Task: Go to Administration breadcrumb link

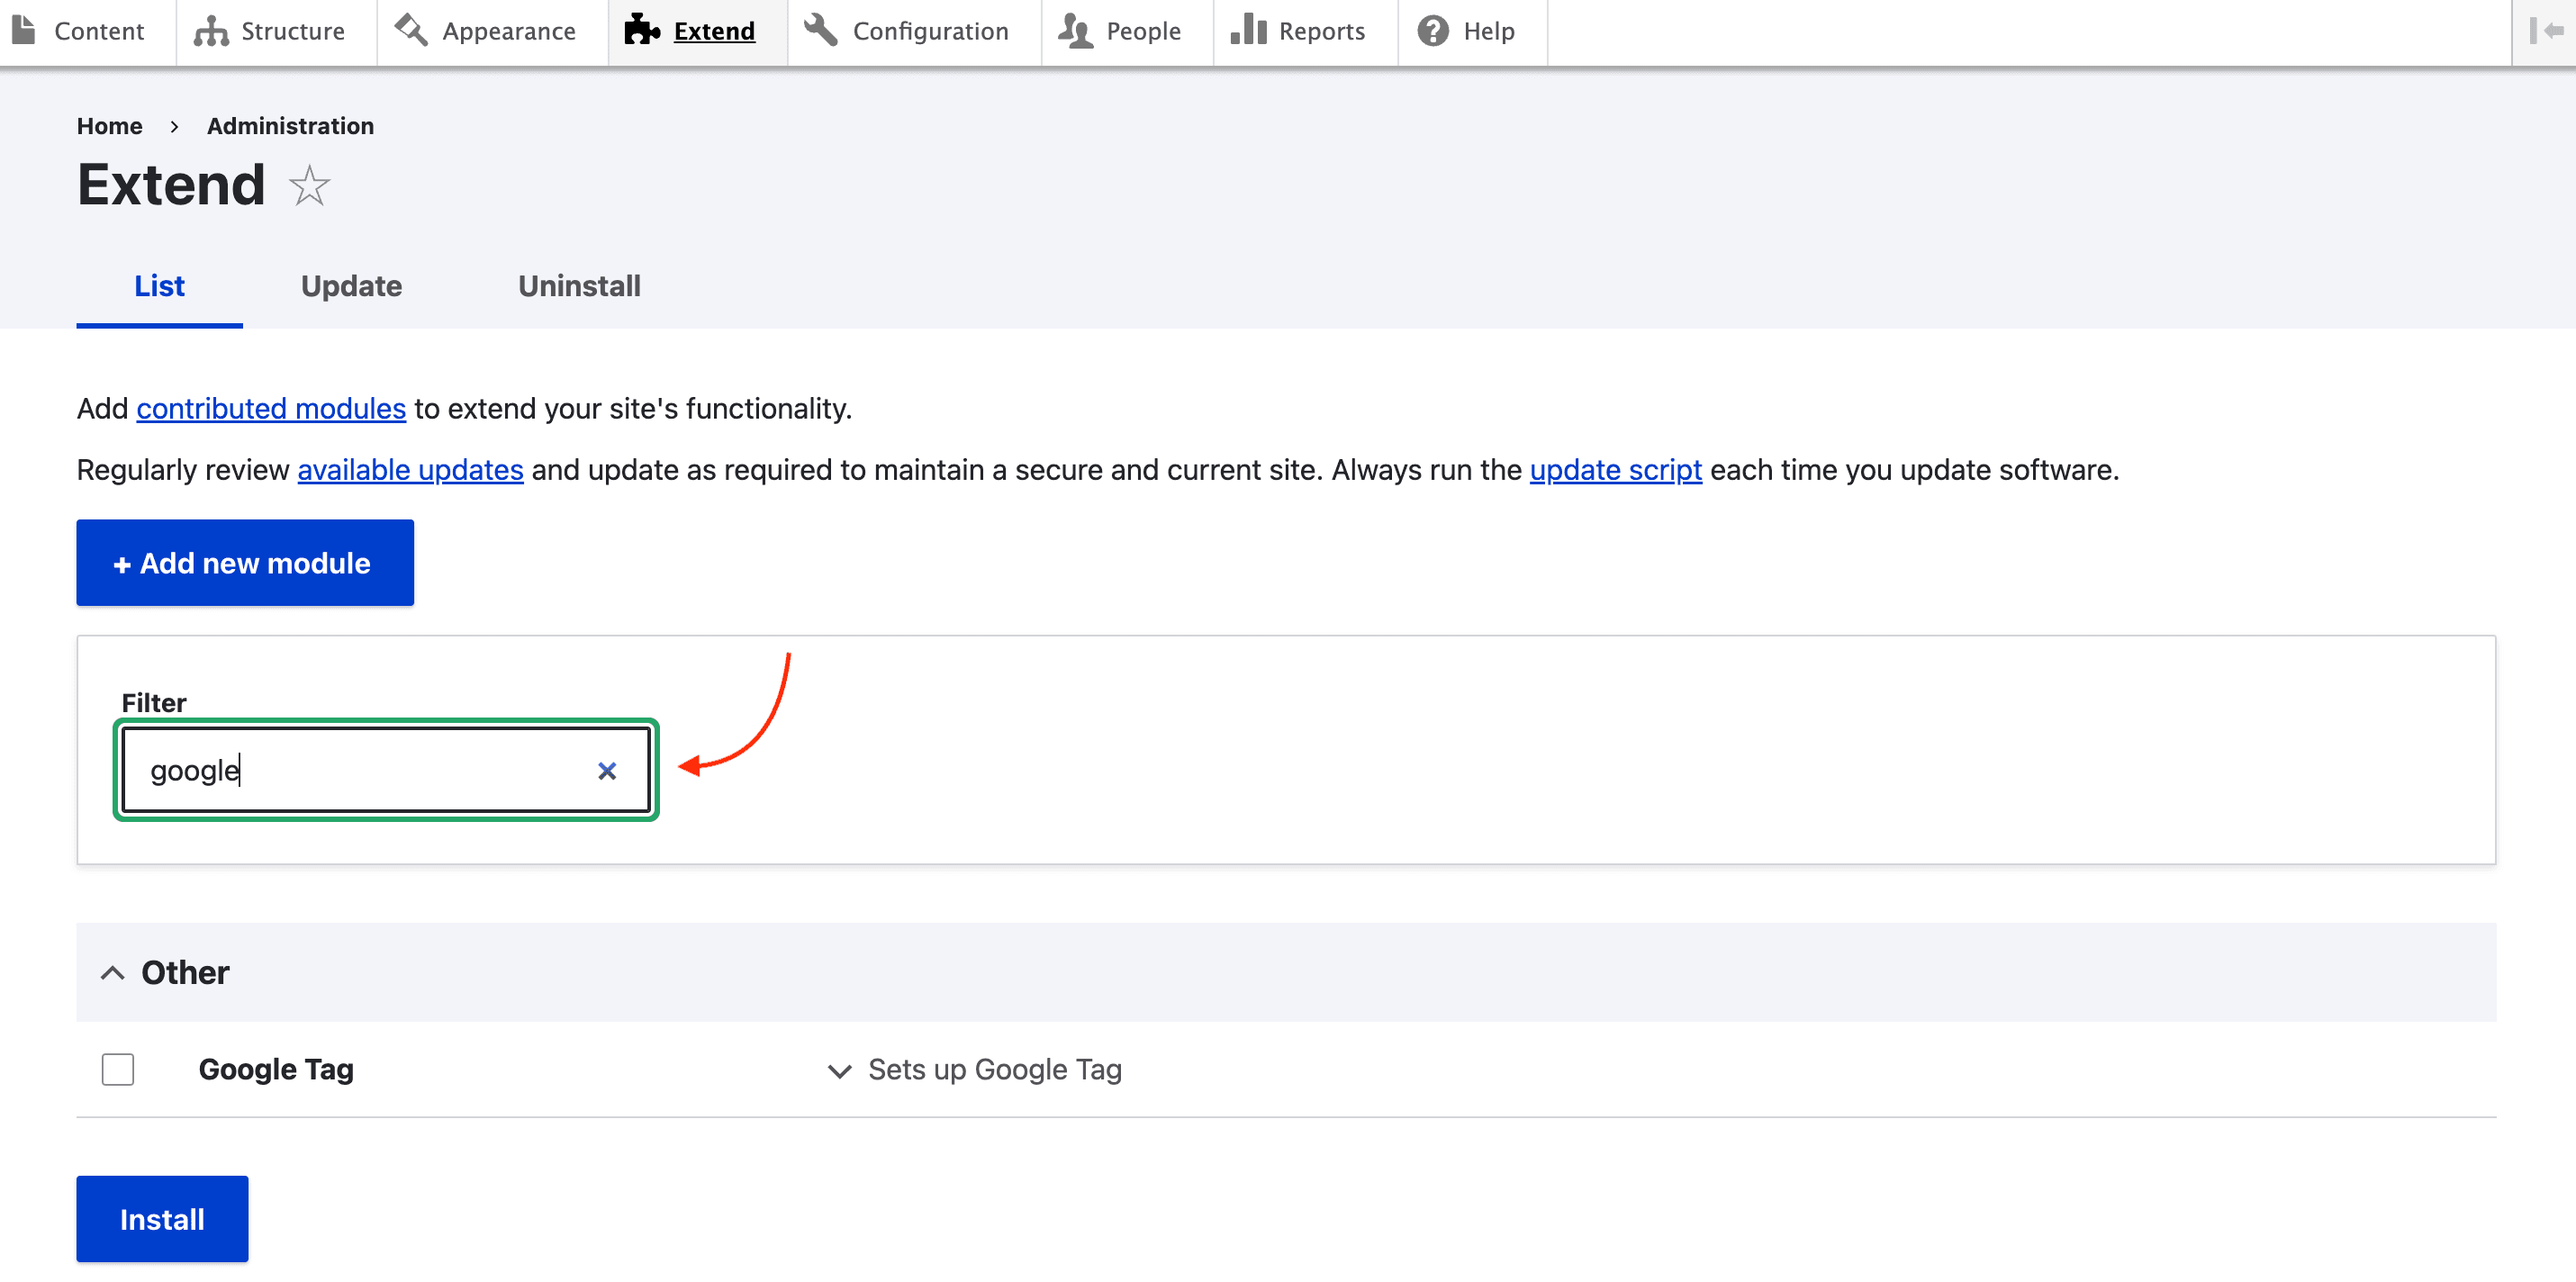Action: click(x=290, y=126)
